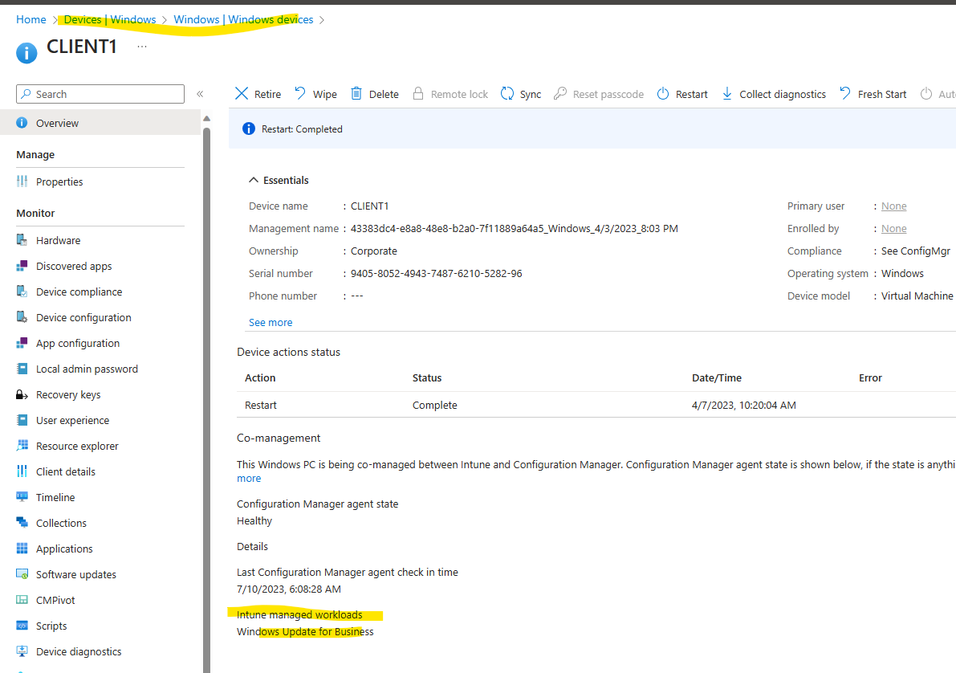This screenshot has height=673, width=956.
Task: Go to Devices | Windows breadcrumb
Action: pos(110,19)
